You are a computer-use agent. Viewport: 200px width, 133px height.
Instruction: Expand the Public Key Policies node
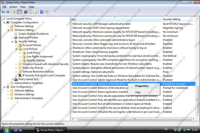(16, 68)
